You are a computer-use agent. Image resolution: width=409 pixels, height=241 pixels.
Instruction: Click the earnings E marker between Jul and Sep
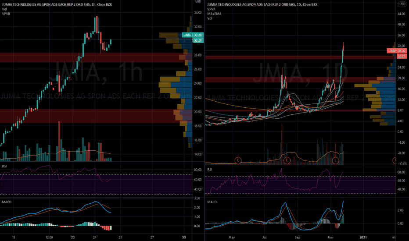click(287, 160)
